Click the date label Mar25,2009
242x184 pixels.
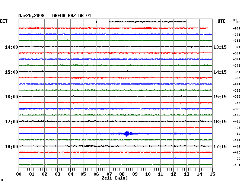pyautogui.click(x=32, y=16)
